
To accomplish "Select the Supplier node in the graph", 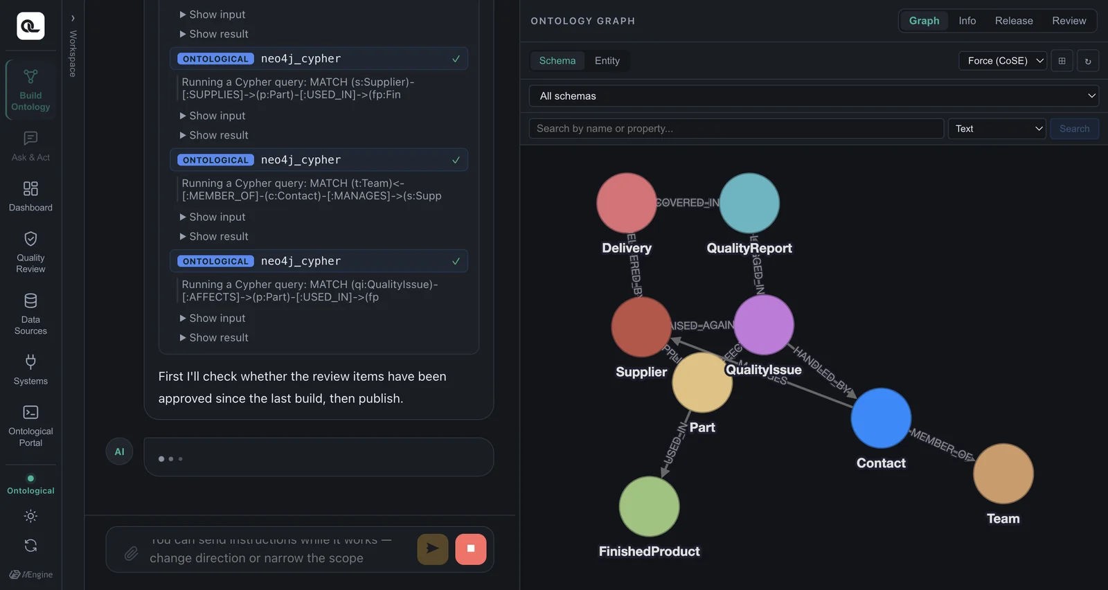I will tap(641, 327).
